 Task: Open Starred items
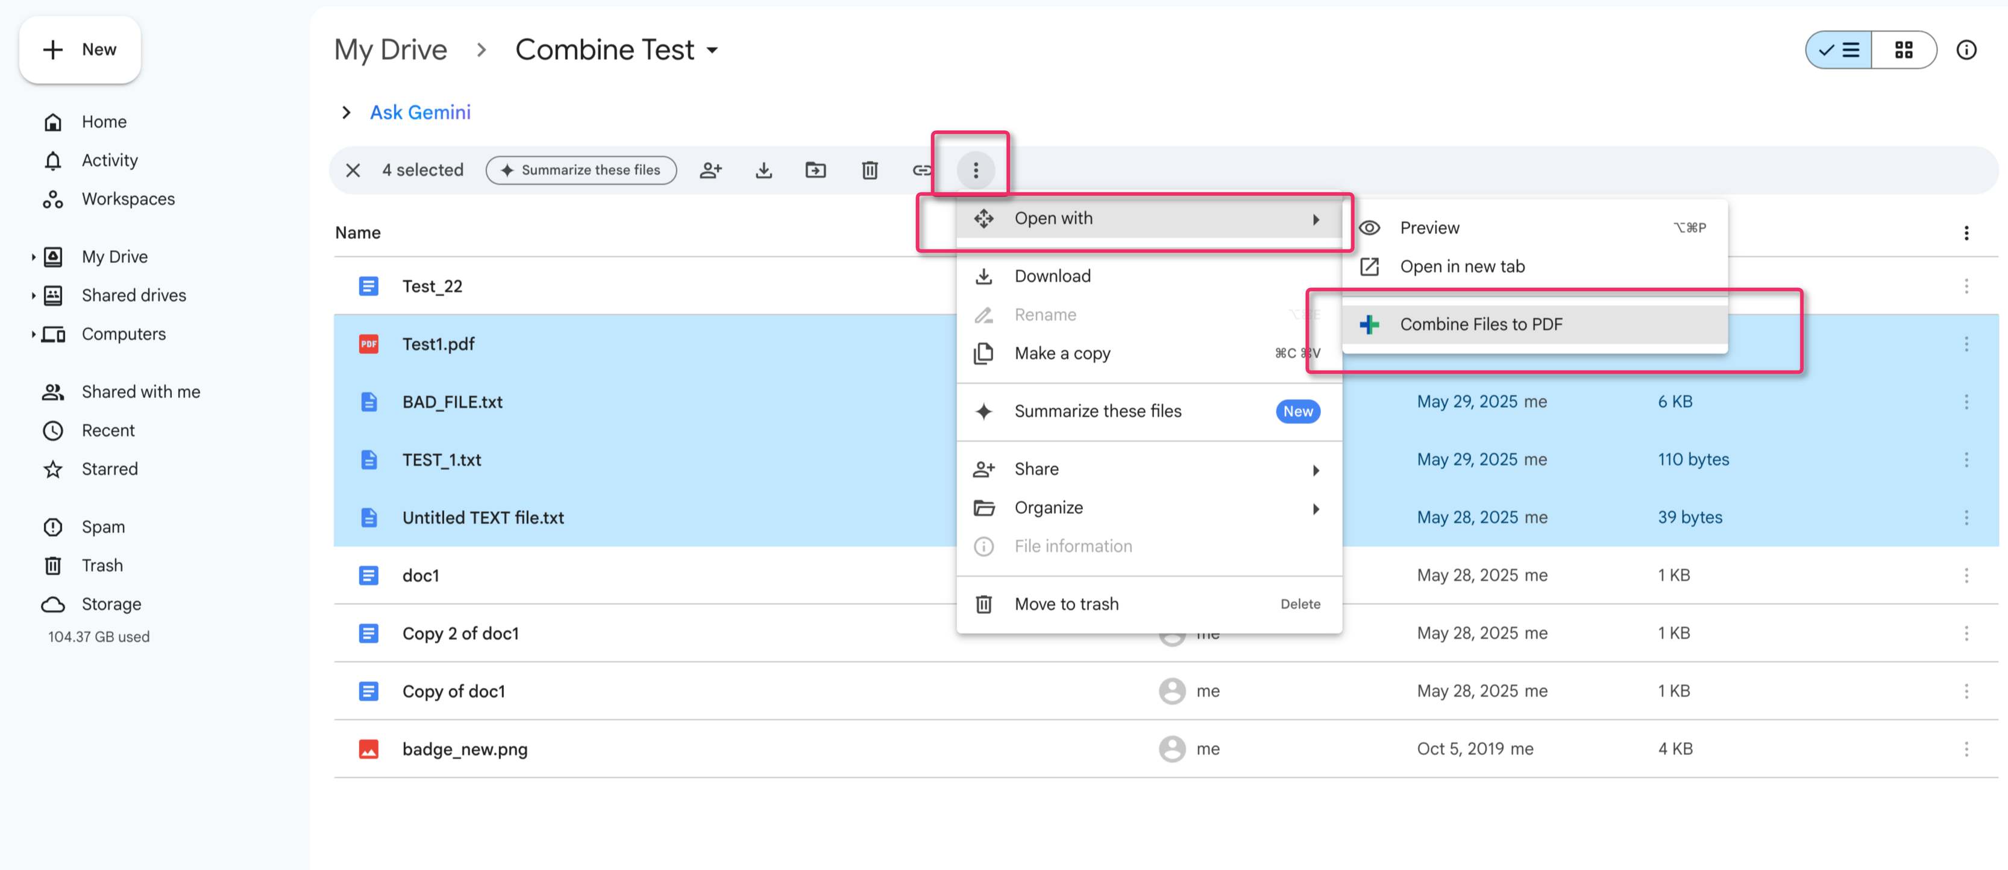(x=109, y=468)
